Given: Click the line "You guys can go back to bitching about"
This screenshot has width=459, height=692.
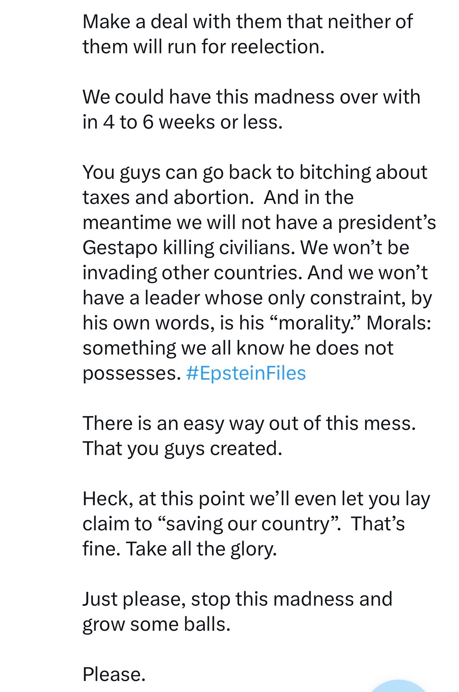Looking at the screenshot, I should 255,172.
